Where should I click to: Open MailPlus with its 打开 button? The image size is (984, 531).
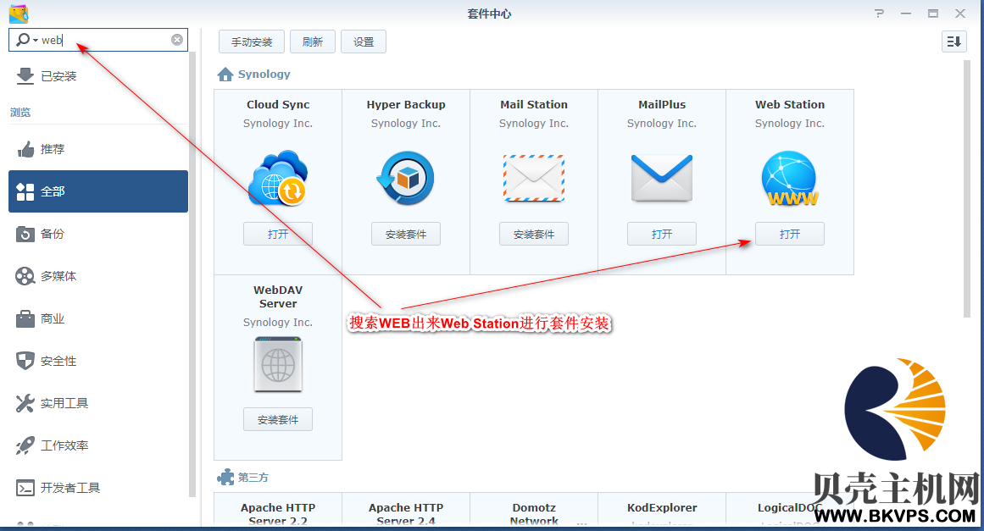pyautogui.click(x=662, y=234)
